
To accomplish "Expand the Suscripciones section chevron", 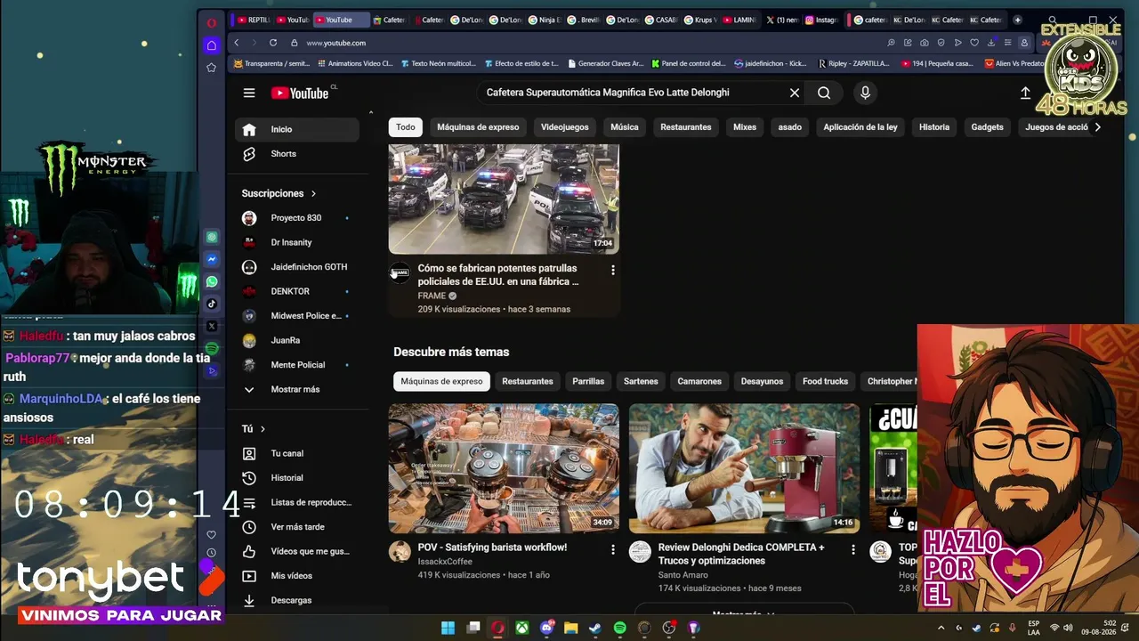I will click(314, 193).
